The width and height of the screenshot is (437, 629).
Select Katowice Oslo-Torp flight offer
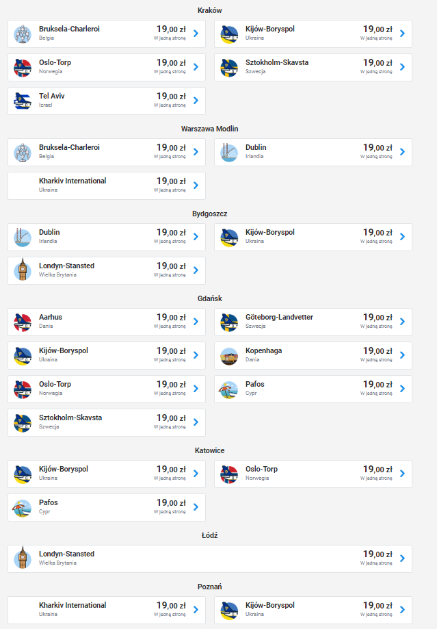click(313, 474)
